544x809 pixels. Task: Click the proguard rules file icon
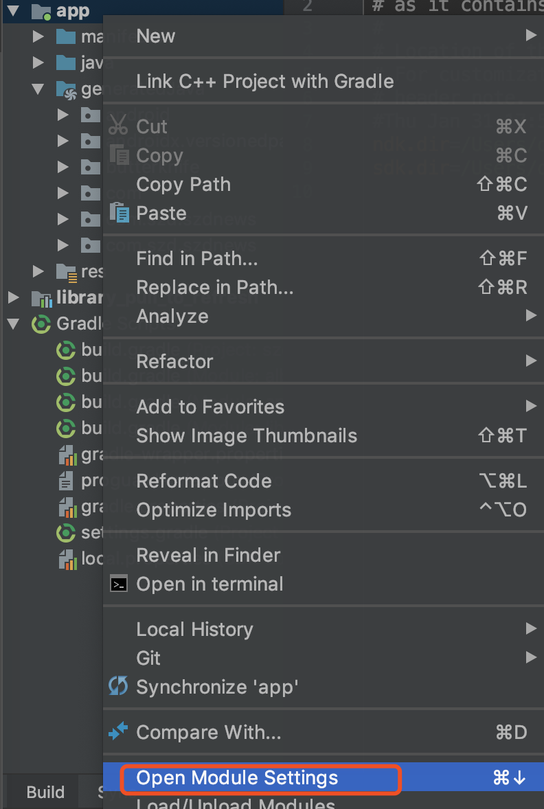tap(65, 480)
